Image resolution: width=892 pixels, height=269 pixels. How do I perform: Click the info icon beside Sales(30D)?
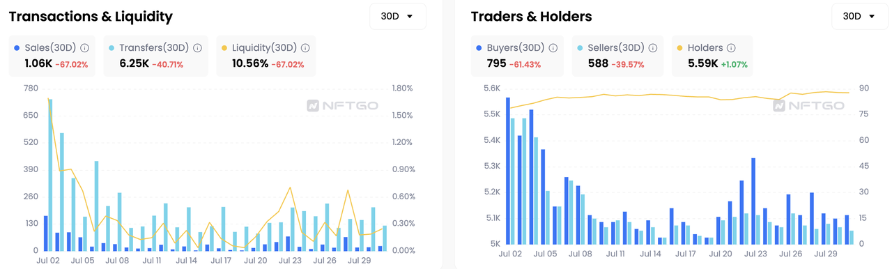tap(85, 48)
